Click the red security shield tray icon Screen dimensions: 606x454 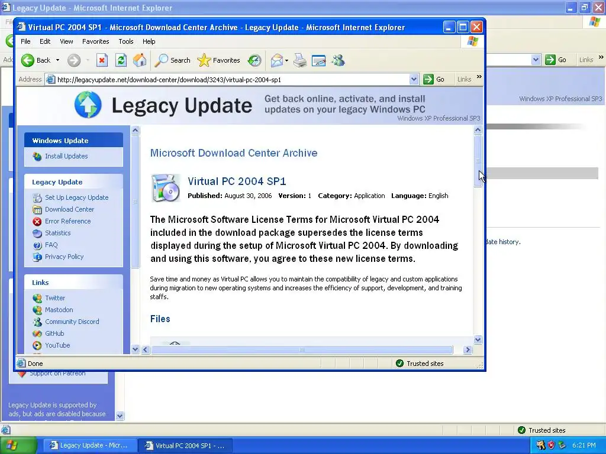551,445
